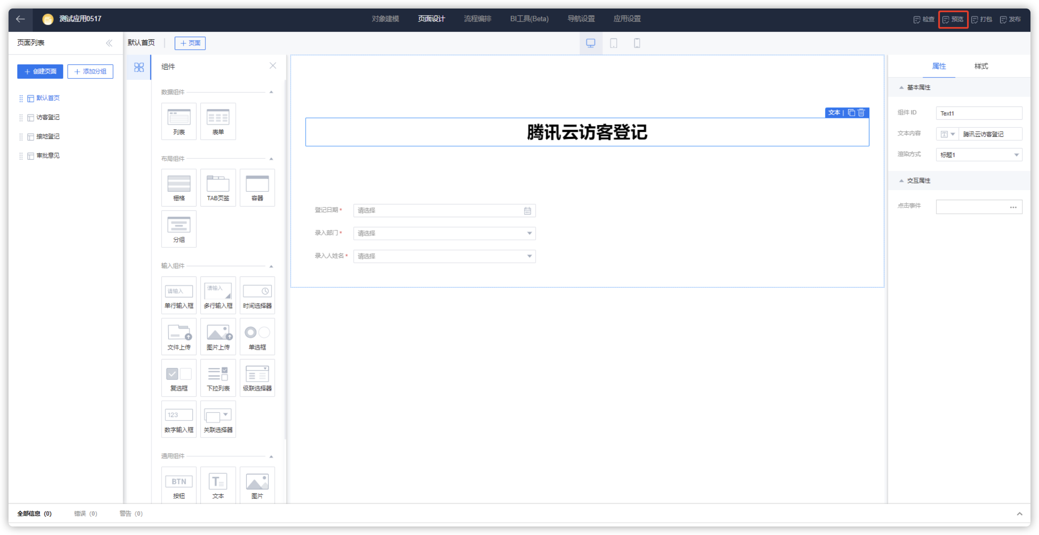Viewport: 1039px width, 535px height.
Task: Edit the 组件 ID input field
Action: click(x=979, y=113)
